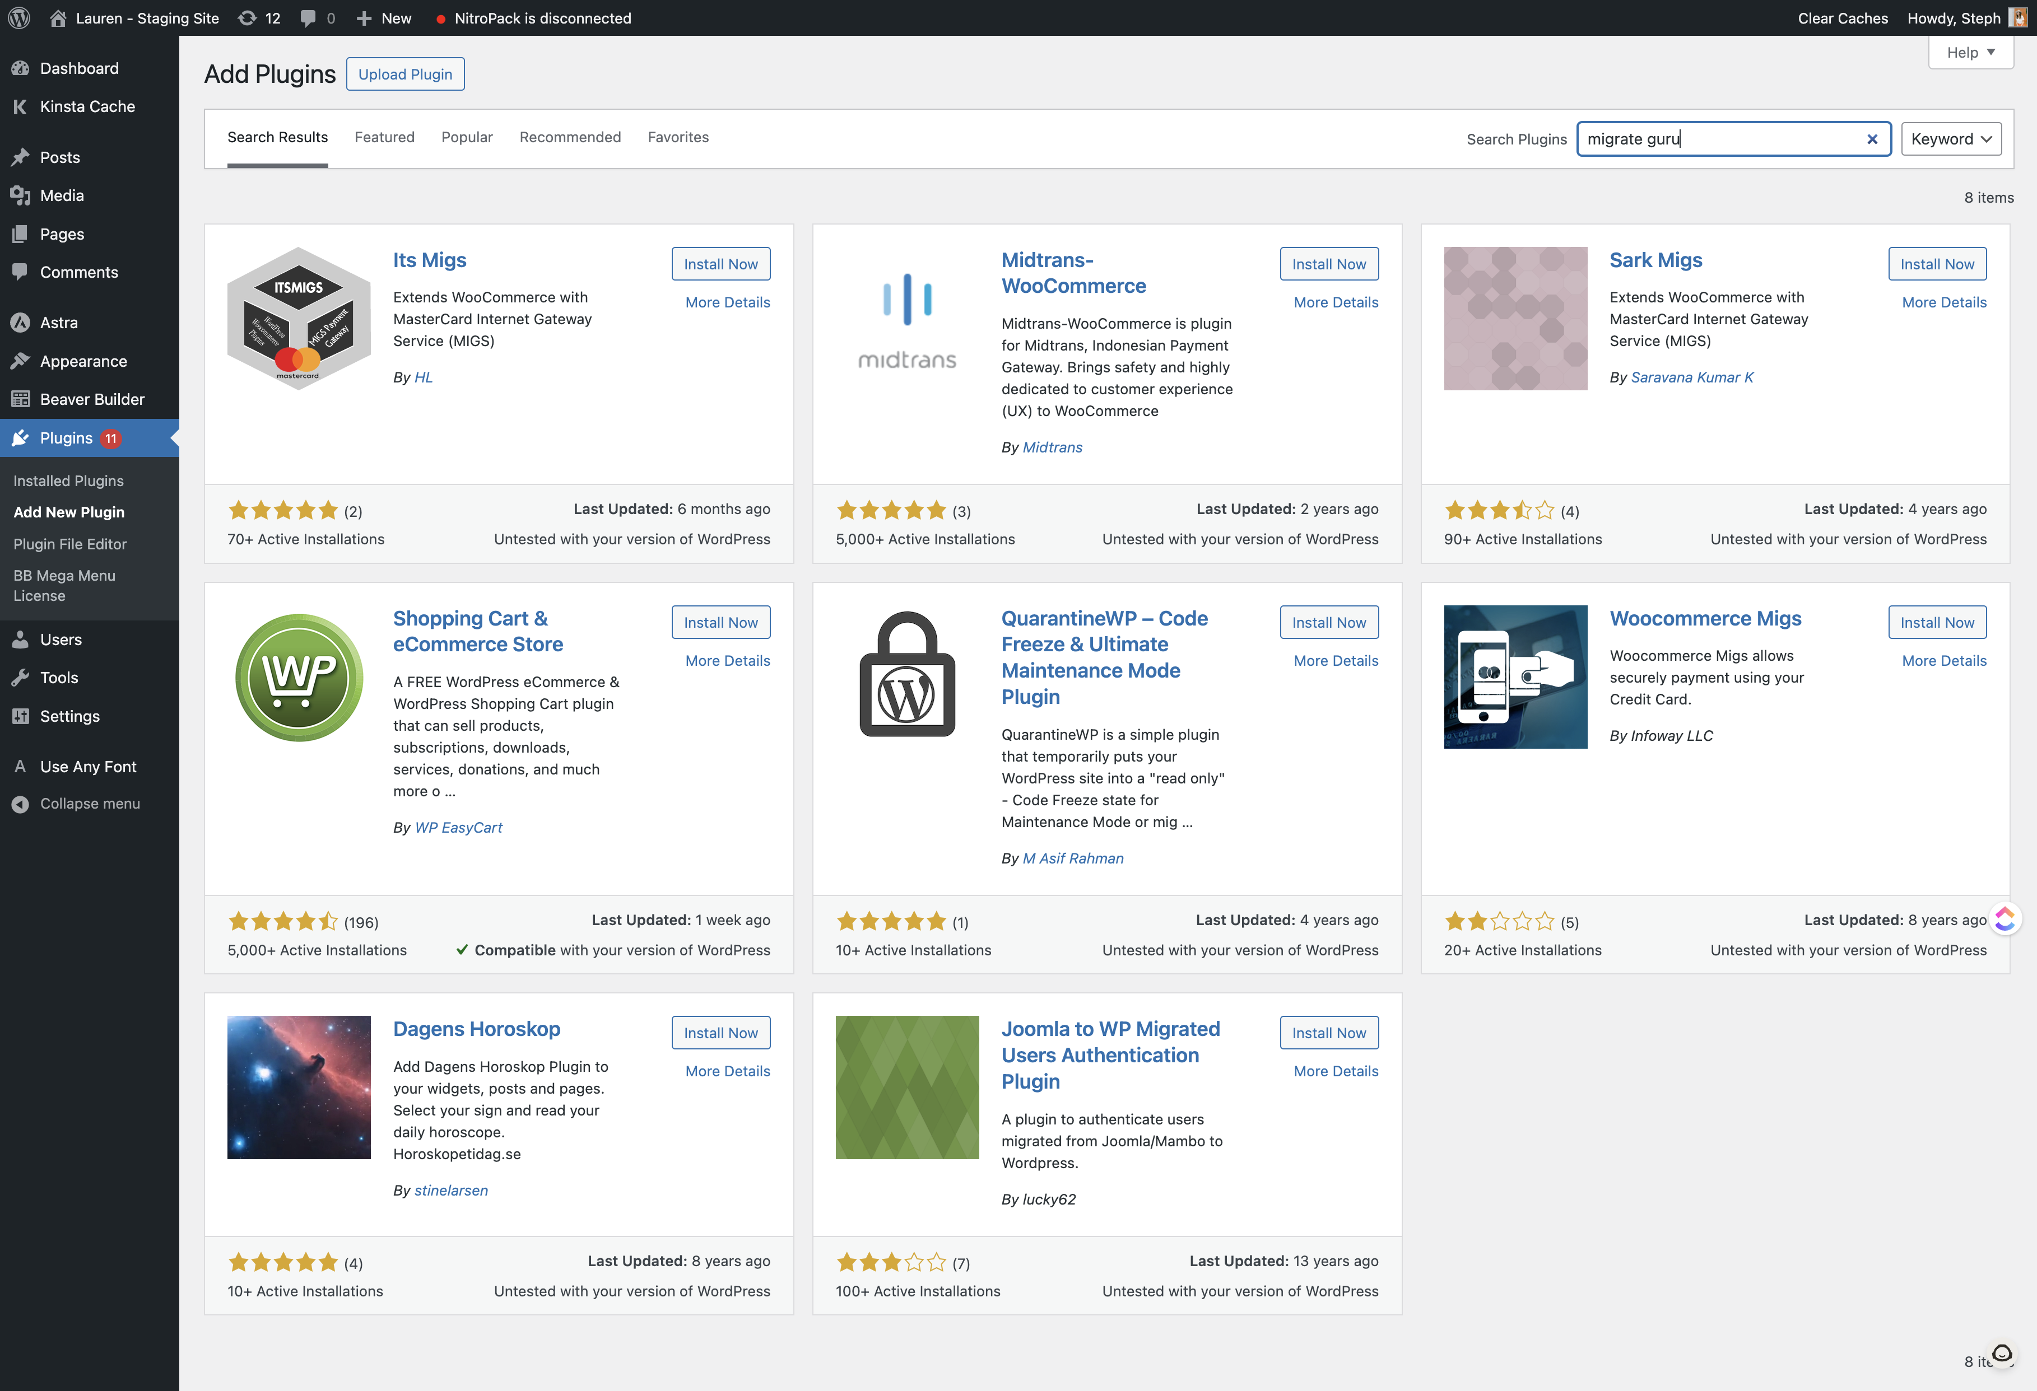
Task: Open Installed Plugins submenu item
Action: tap(68, 481)
